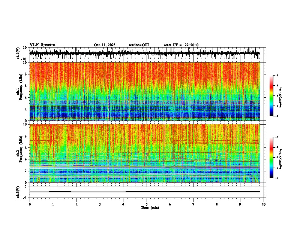Click the ch.2 log(PSD) color bar caption
This screenshot has height=229, width=297.
point(281,159)
